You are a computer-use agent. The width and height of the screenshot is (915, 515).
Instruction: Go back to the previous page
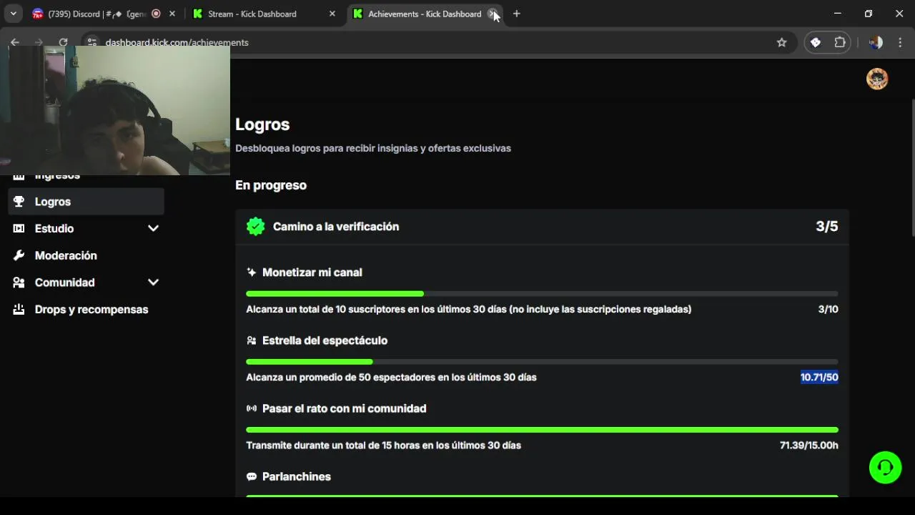(x=15, y=42)
